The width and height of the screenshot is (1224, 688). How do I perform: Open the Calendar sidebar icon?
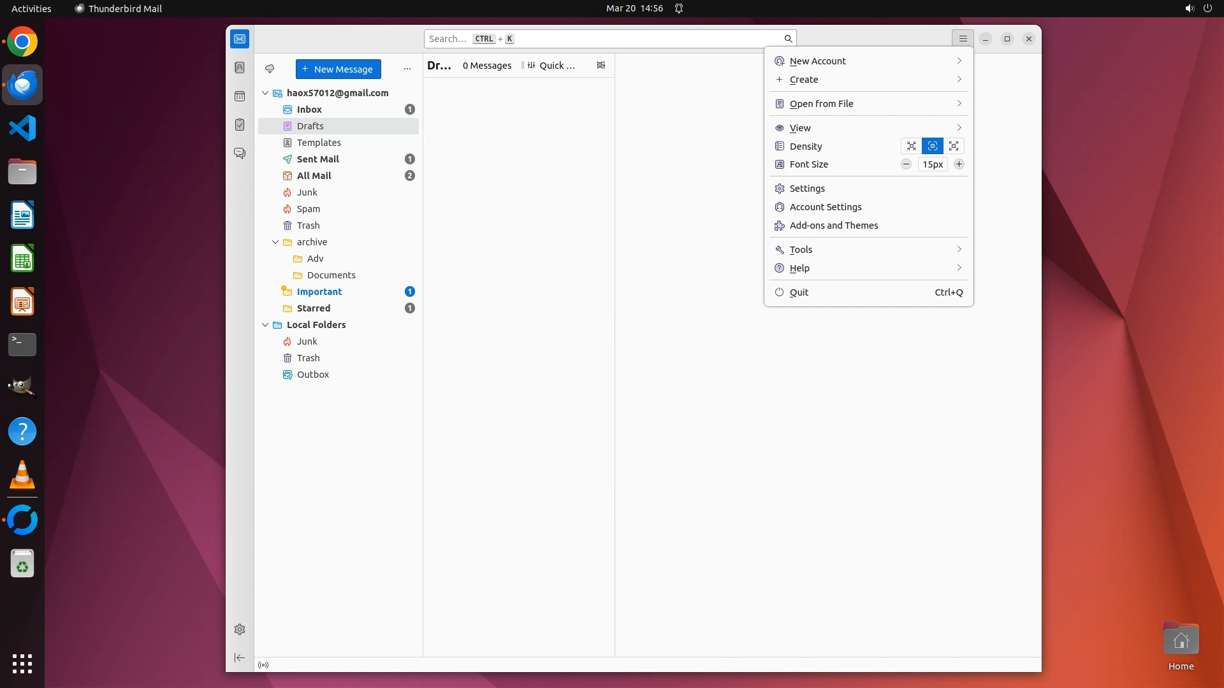tap(240, 96)
